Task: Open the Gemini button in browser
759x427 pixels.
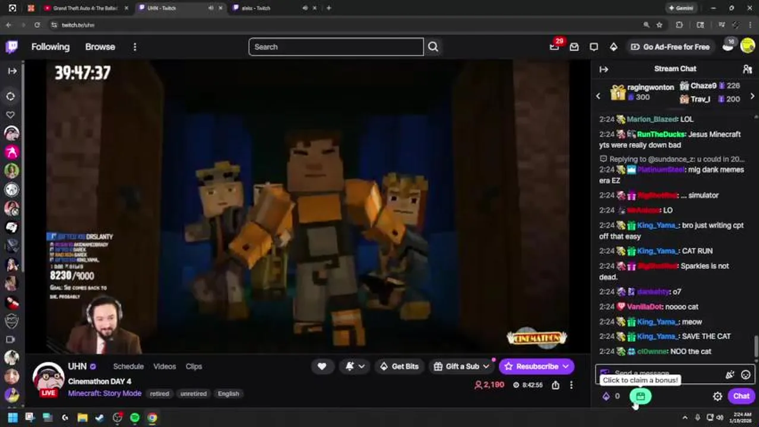Action: (681, 8)
